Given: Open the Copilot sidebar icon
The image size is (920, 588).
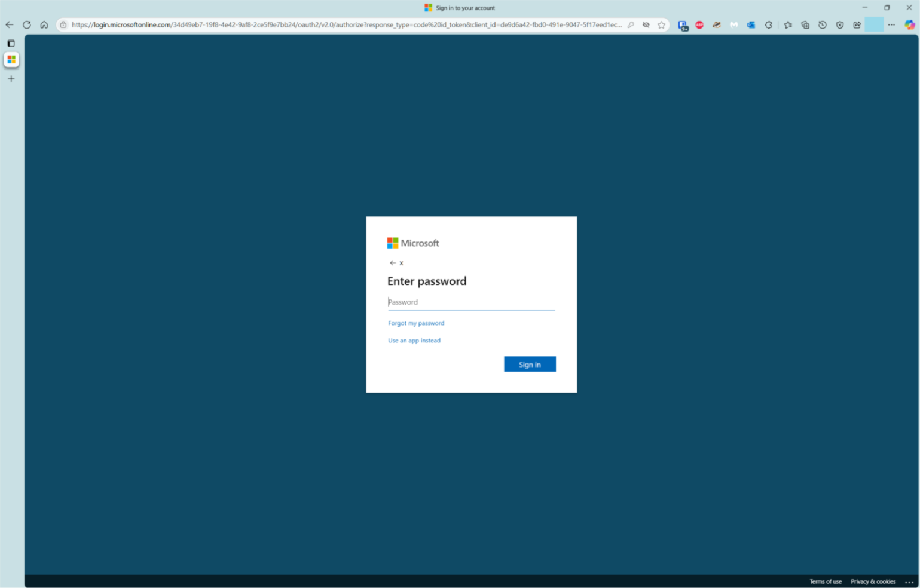Looking at the screenshot, I should [x=909, y=25].
